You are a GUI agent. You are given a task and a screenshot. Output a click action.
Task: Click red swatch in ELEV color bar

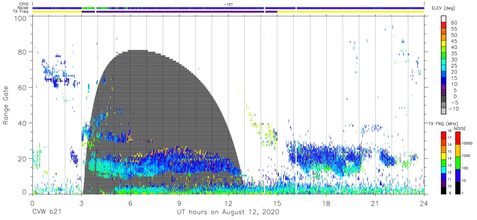443,26
